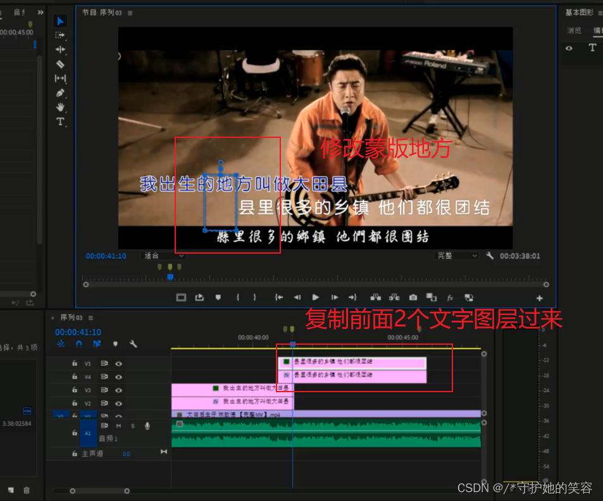Open playback resolution 完整 dropdown
The height and width of the screenshot is (501, 603).
pyautogui.click(x=456, y=256)
